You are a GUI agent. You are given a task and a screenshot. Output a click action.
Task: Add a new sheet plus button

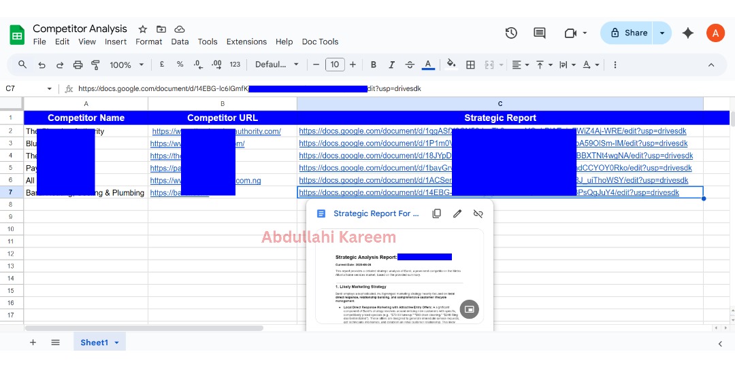click(33, 343)
